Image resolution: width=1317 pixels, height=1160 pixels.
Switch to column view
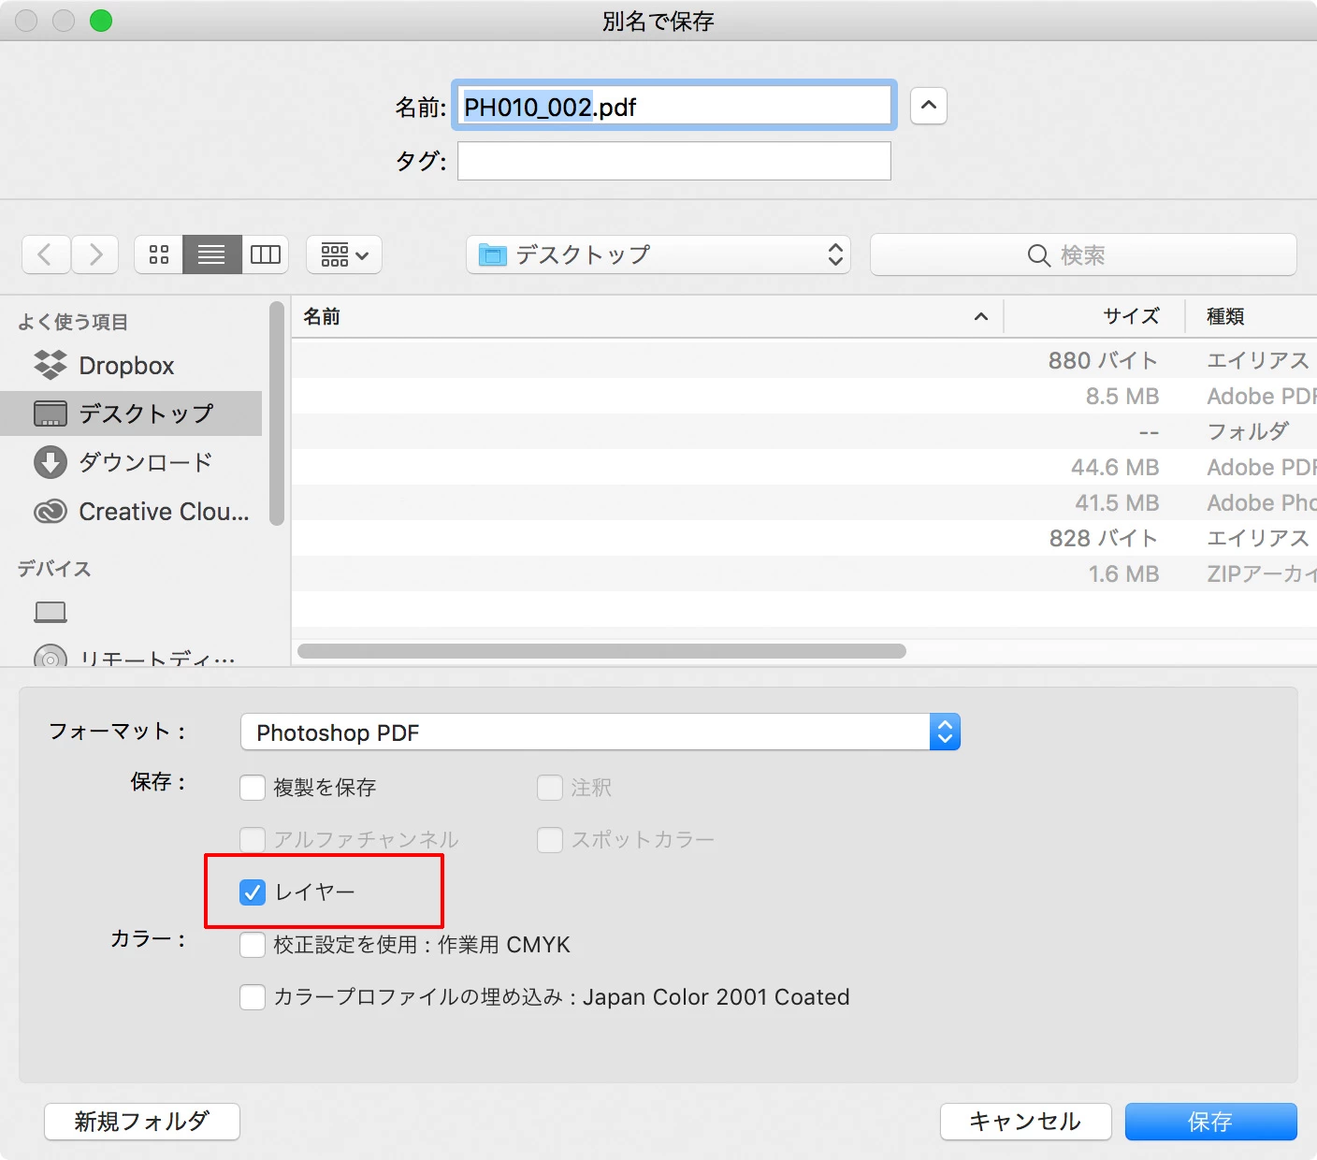pos(266,254)
